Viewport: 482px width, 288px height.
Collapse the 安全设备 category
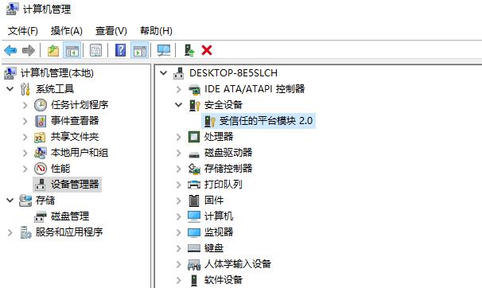click(179, 105)
